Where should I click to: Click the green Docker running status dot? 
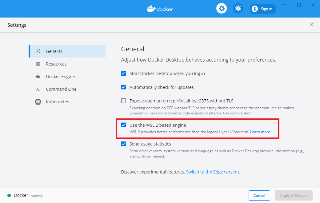click(x=9, y=195)
